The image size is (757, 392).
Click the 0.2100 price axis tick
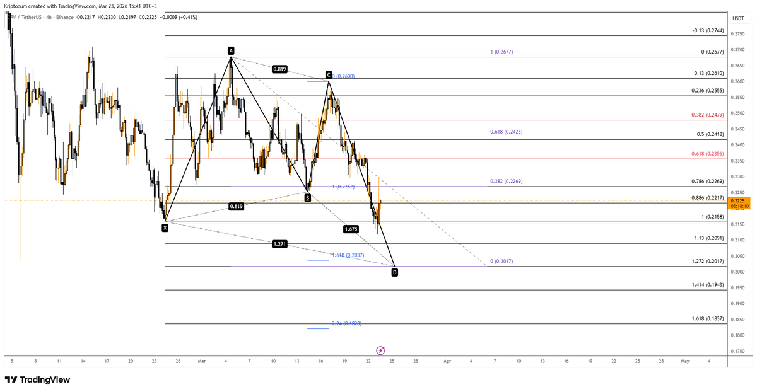coord(739,240)
